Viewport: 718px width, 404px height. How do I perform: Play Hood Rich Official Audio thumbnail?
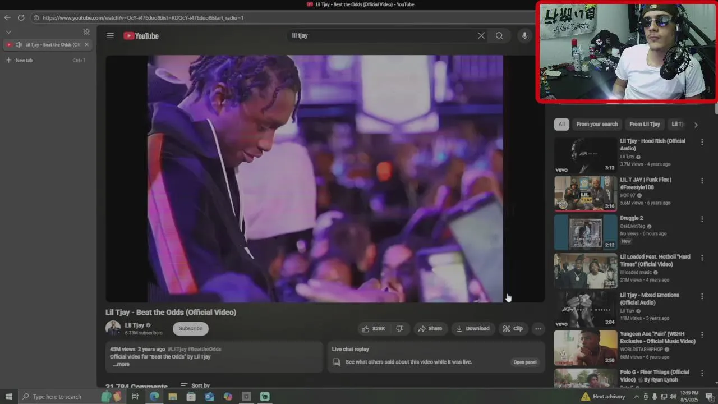pos(586,155)
